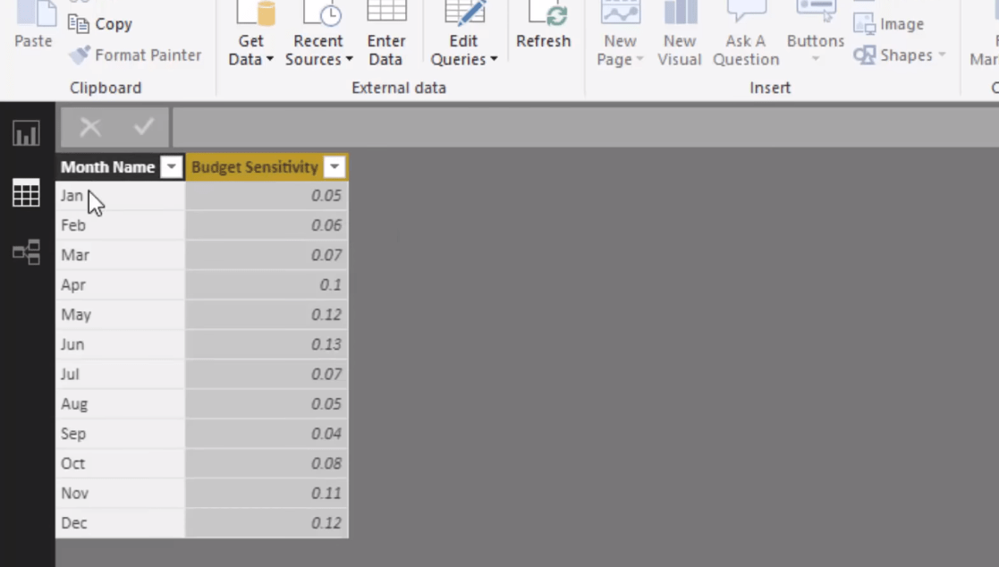Click Ask A Question button
This screenshot has height=567, width=999.
pyautogui.click(x=746, y=34)
